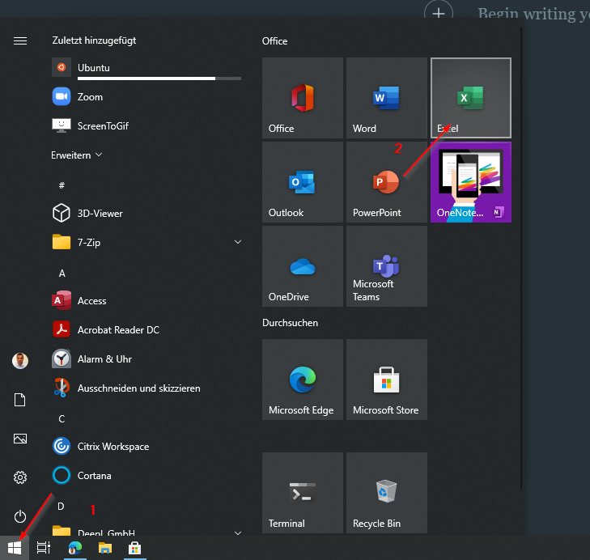Open the Power options button

(20, 516)
